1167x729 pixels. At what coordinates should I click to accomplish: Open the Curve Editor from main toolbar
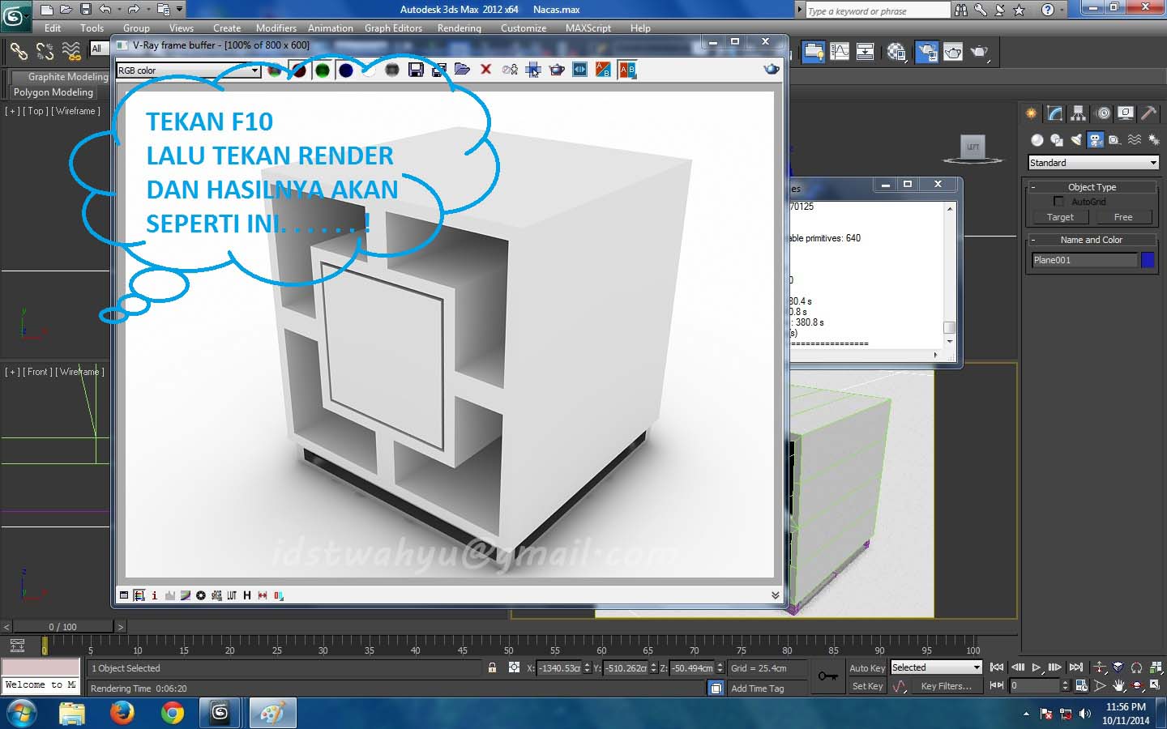tap(840, 53)
